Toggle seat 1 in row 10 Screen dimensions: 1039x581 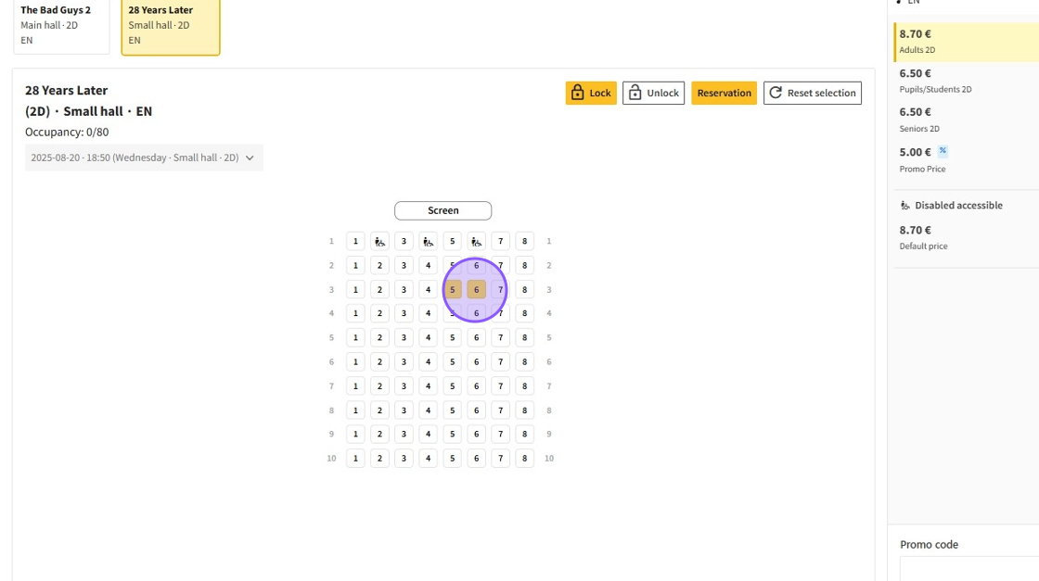(355, 459)
